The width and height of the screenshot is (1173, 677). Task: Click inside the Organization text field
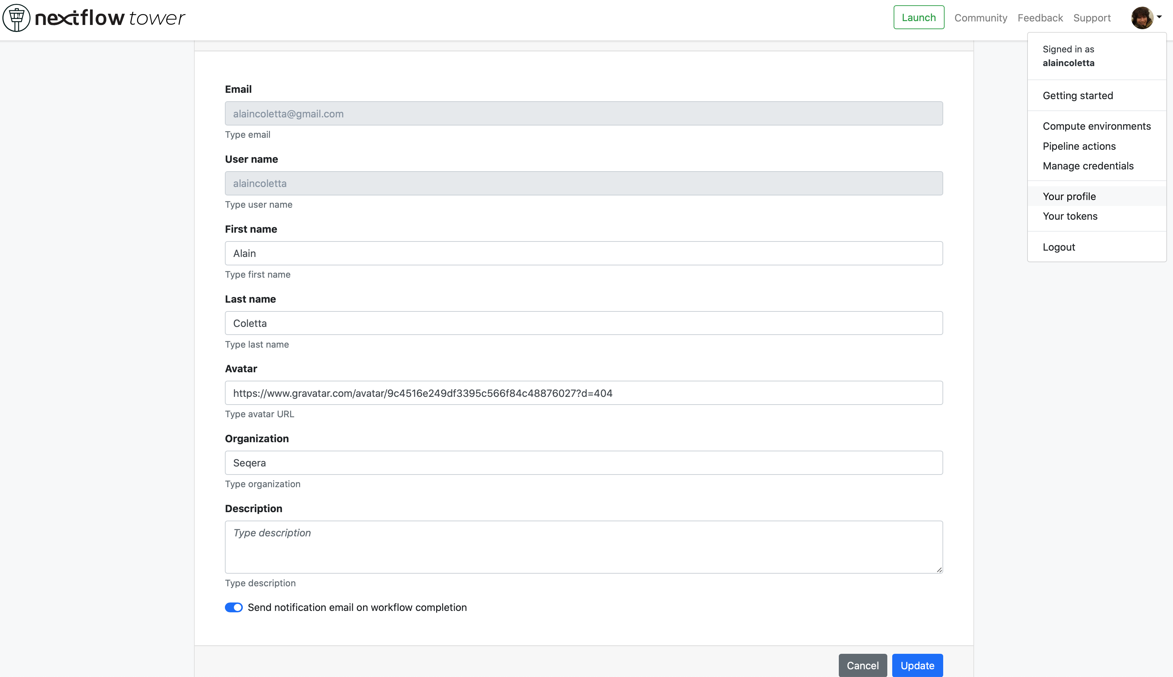coord(583,463)
